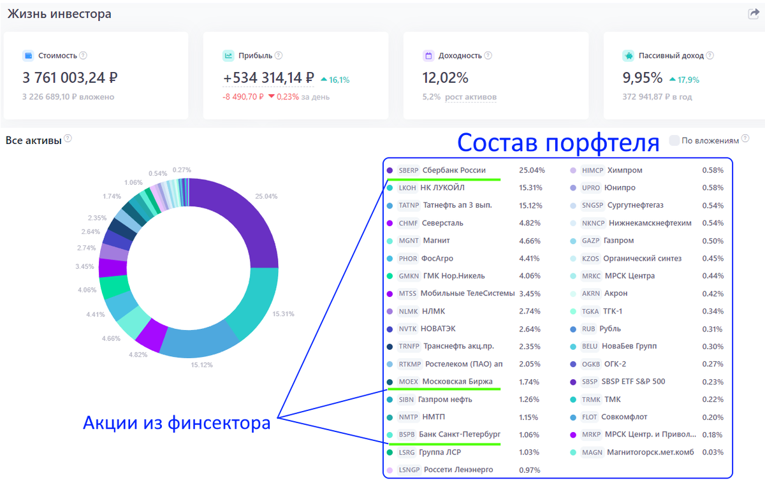This screenshot has width=765, height=483.
Task: Toggle the По вложениям checkbox
Action: tap(674, 140)
